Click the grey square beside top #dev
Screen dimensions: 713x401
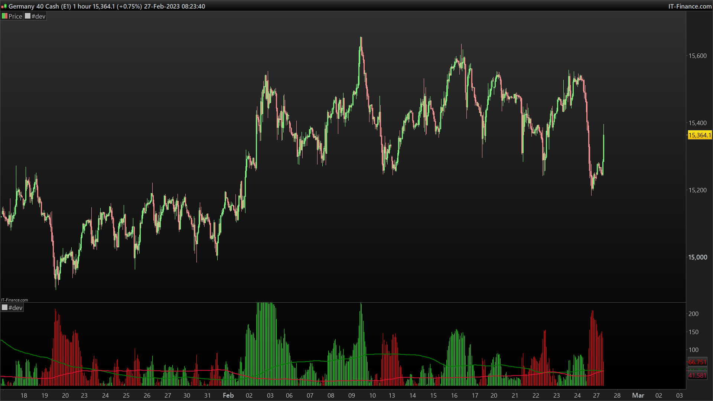click(x=27, y=16)
